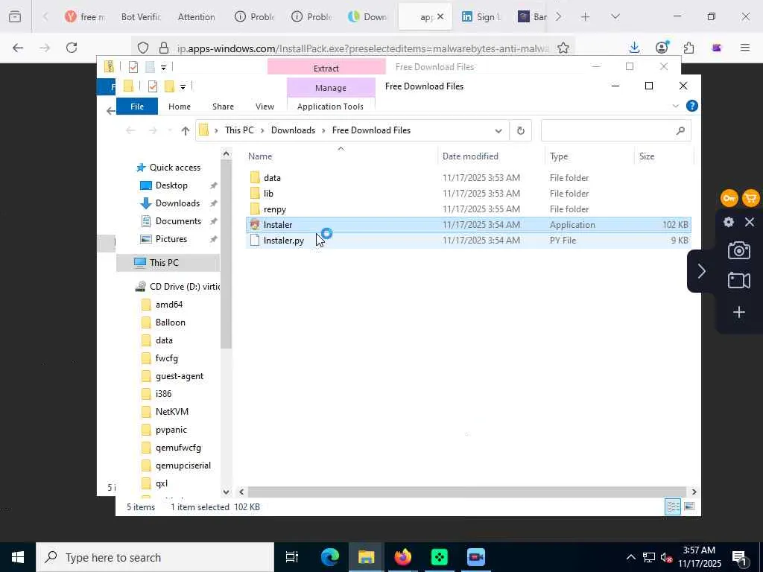The width and height of the screenshot is (763, 572).
Task: Click This PC in the address path
Action: (x=239, y=130)
